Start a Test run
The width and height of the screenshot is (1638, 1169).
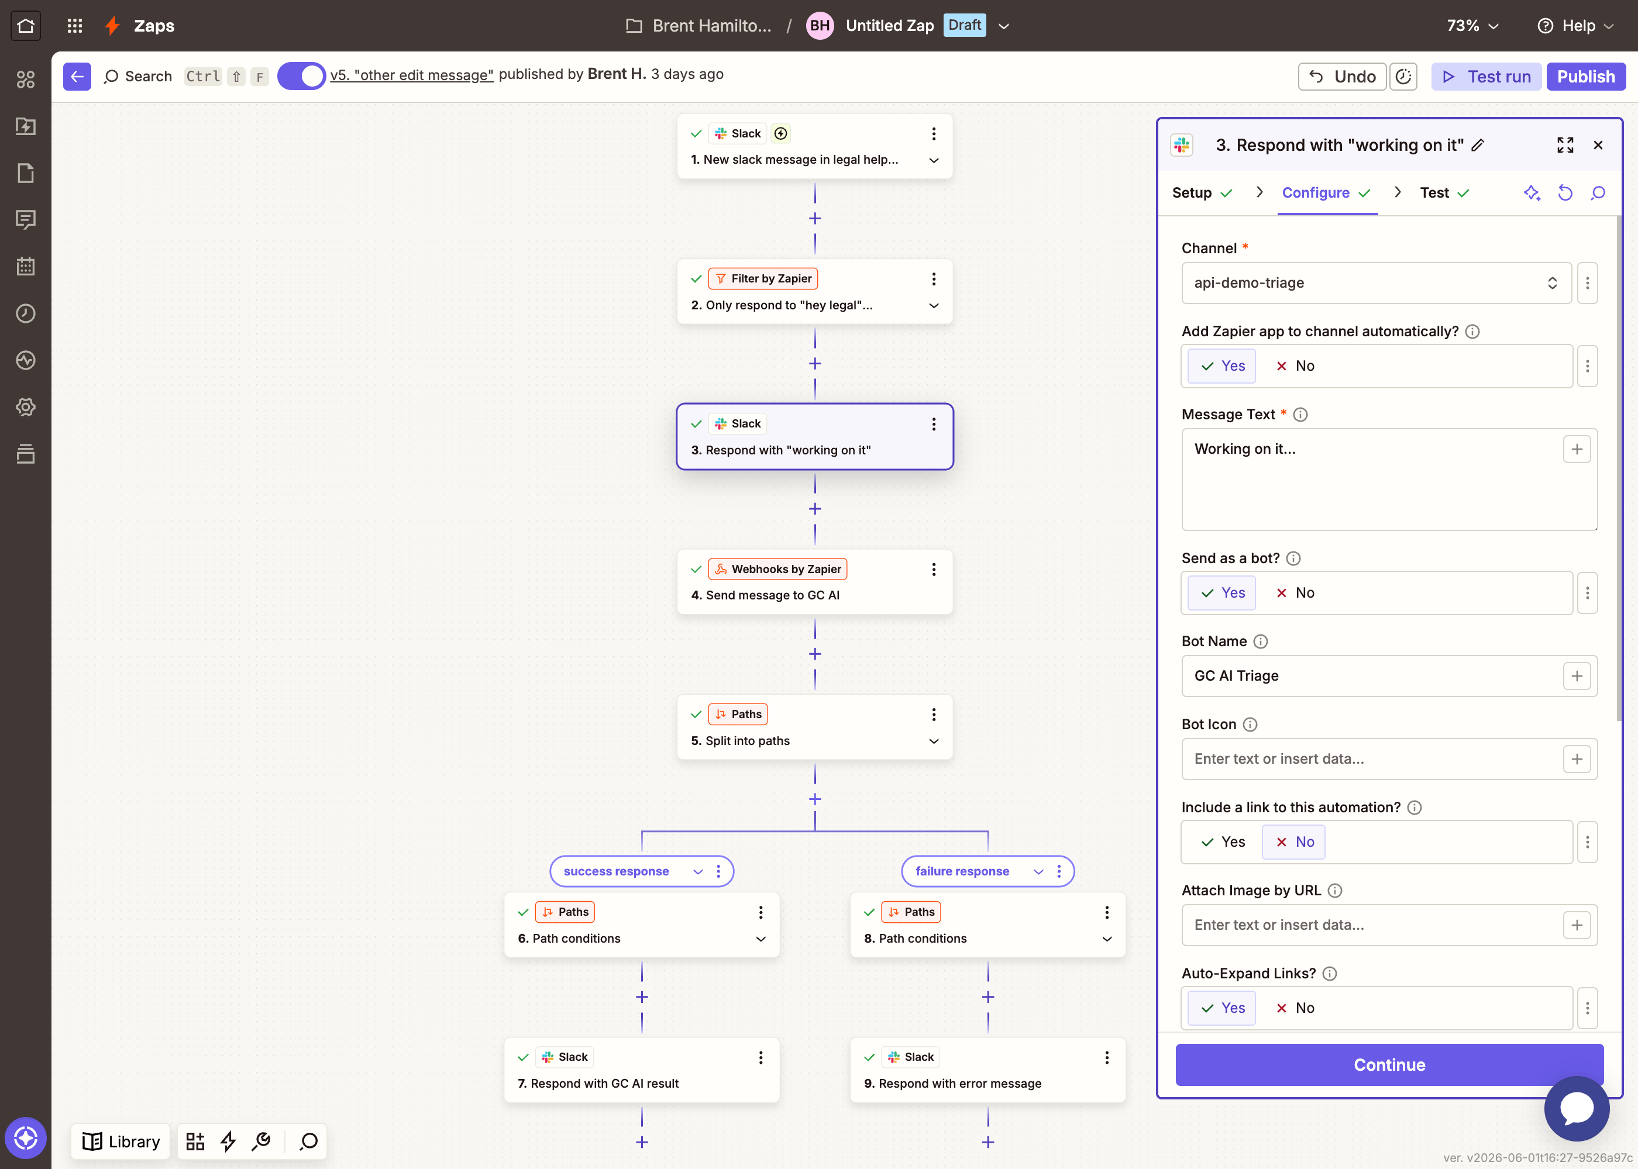pyautogui.click(x=1486, y=76)
